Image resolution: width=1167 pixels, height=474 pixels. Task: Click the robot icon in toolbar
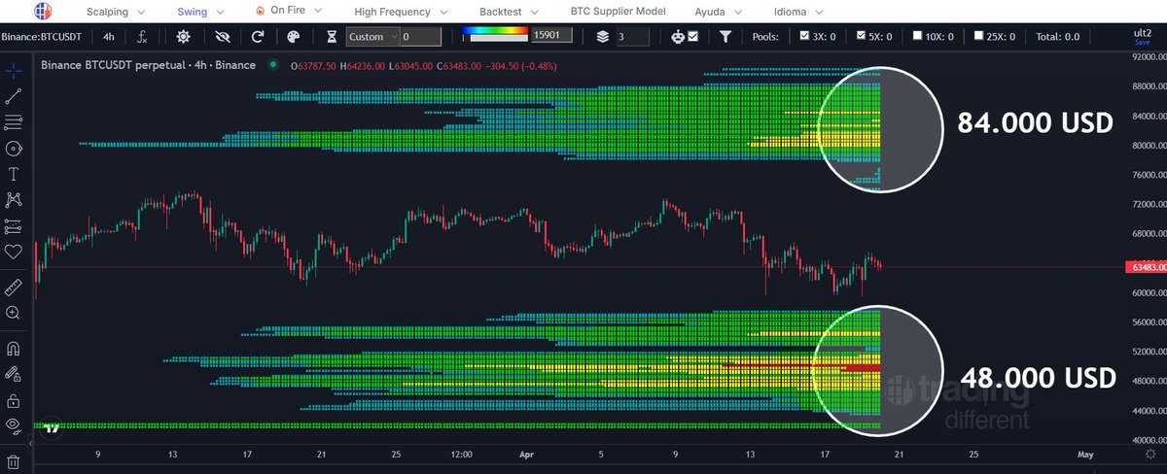tap(678, 37)
